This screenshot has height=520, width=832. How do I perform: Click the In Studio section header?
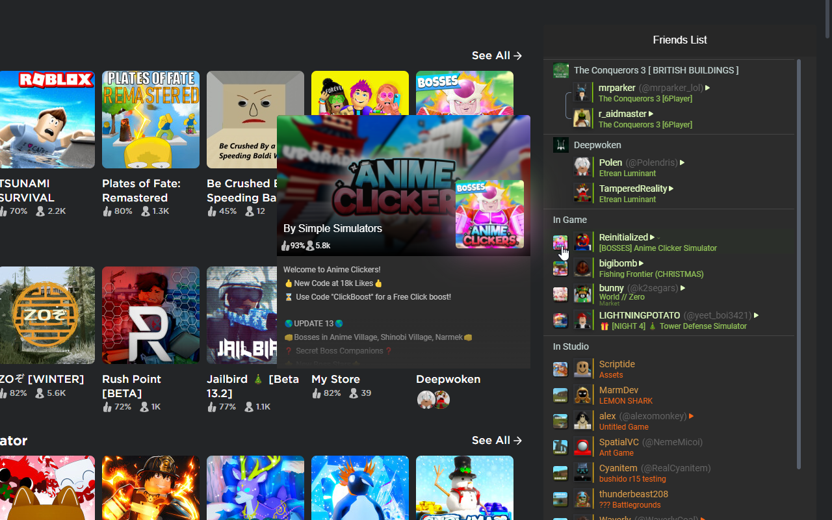coord(571,346)
